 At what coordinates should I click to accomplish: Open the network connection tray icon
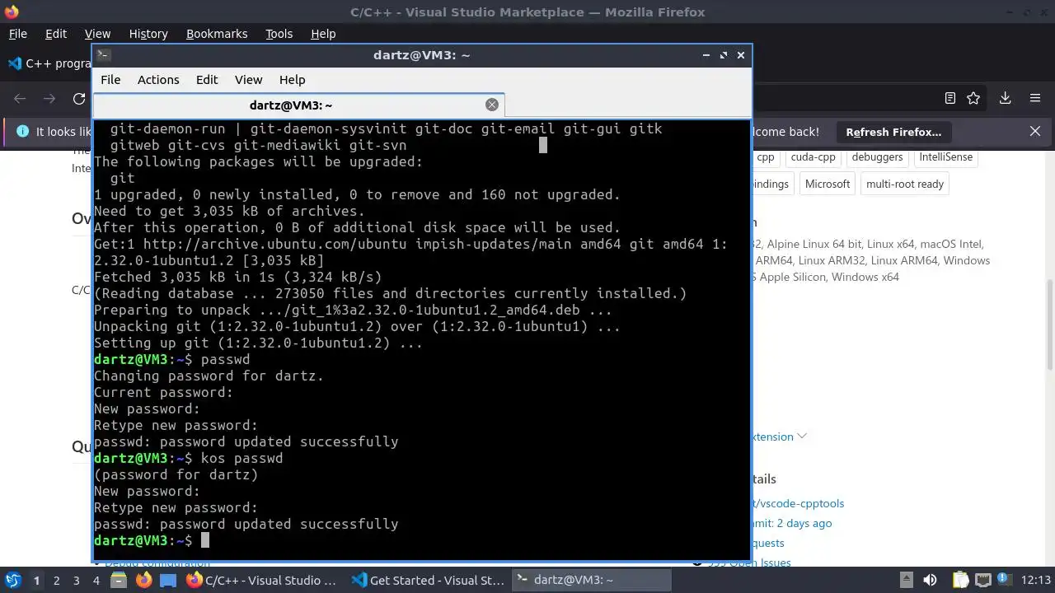point(983,581)
